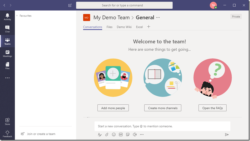The width and height of the screenshot is (250, 141).
Task: Click Open the FAQs button
Action: [x=213, y=108]
